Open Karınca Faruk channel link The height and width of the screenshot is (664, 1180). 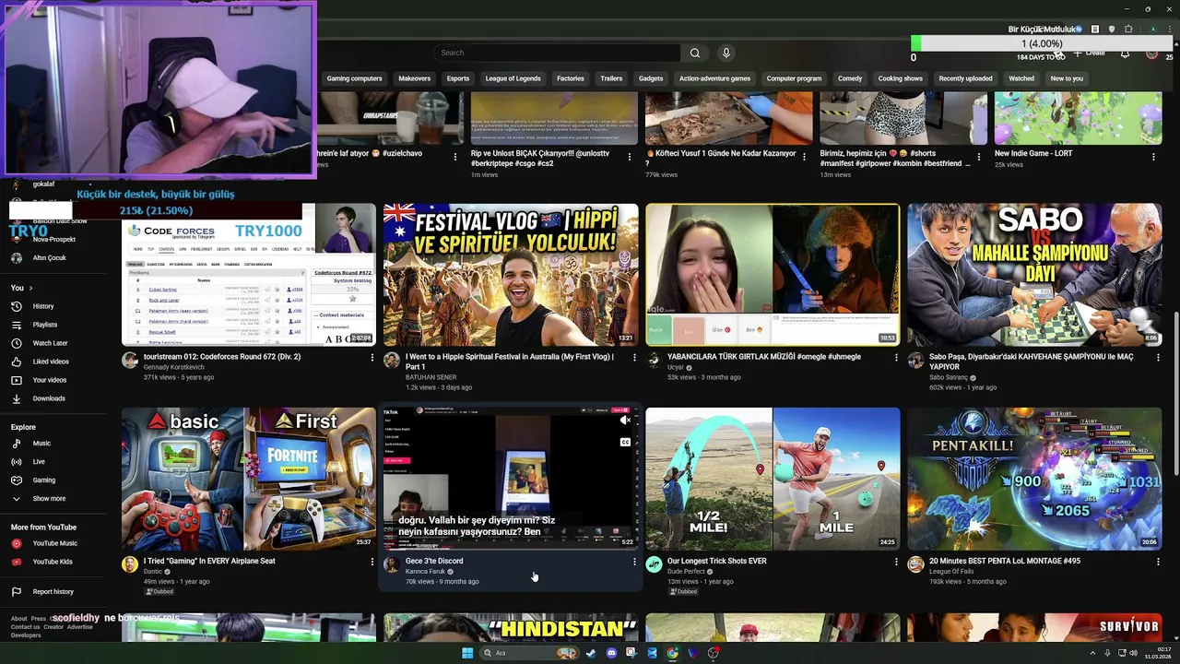pos(424,572)
